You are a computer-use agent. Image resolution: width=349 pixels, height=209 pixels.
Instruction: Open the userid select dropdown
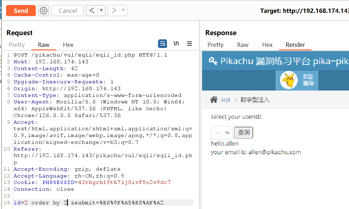point(222,132)
